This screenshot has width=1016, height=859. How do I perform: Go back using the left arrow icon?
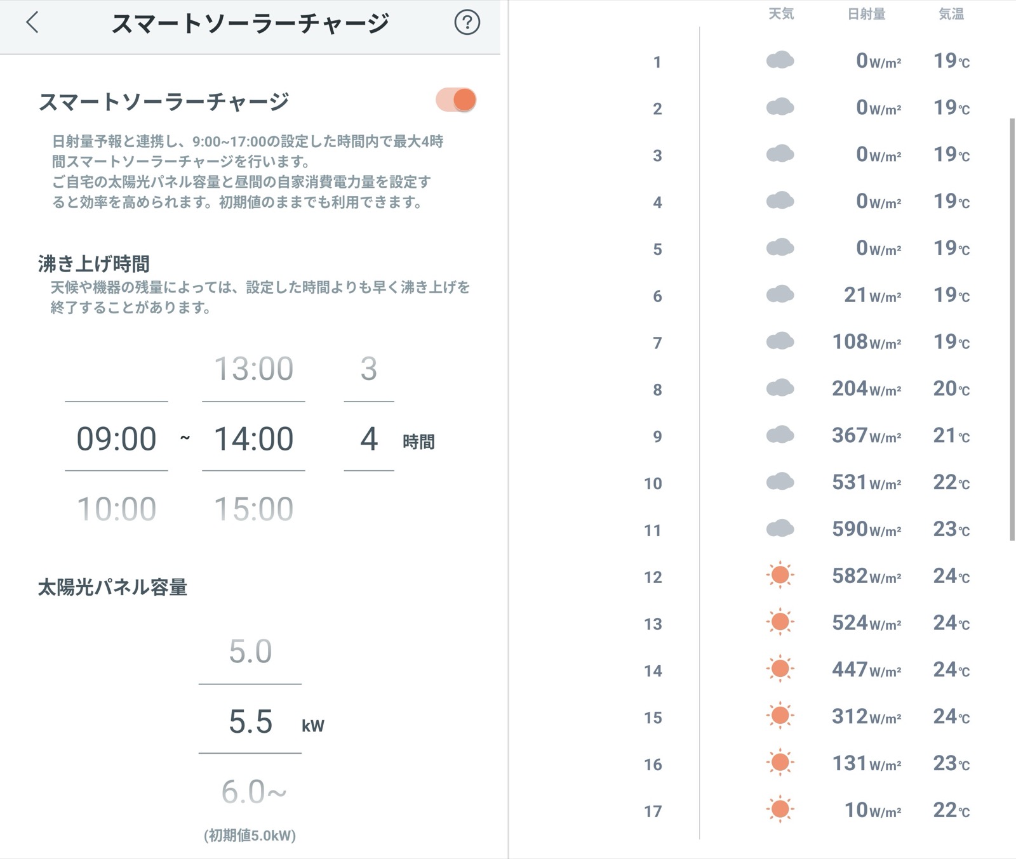32,22
